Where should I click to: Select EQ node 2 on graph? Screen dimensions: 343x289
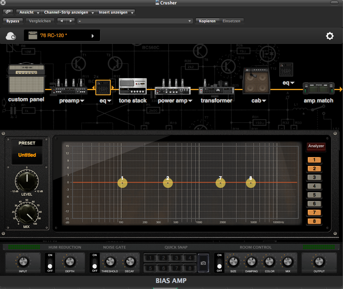click(168, 183)
